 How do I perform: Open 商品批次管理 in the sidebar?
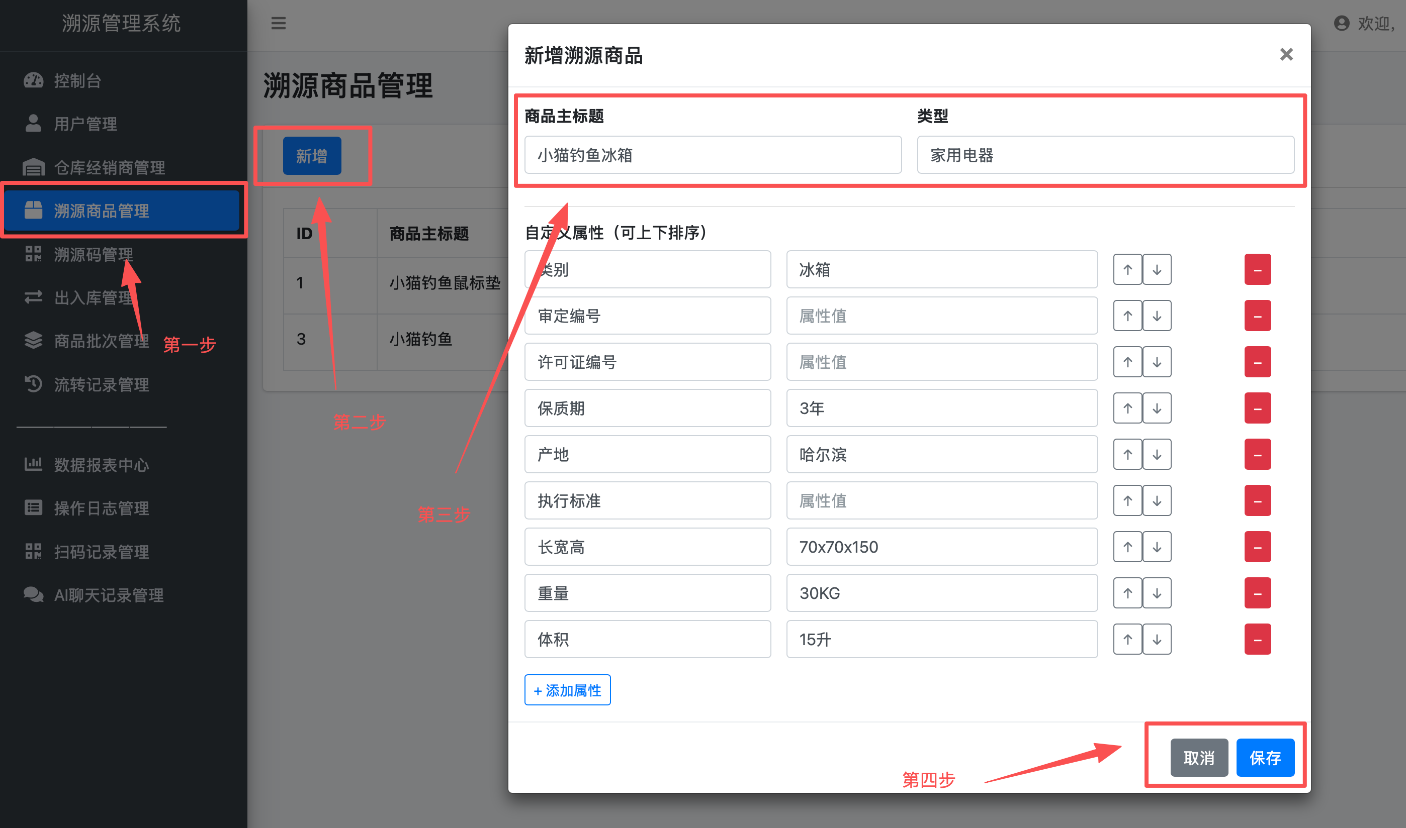121,340
